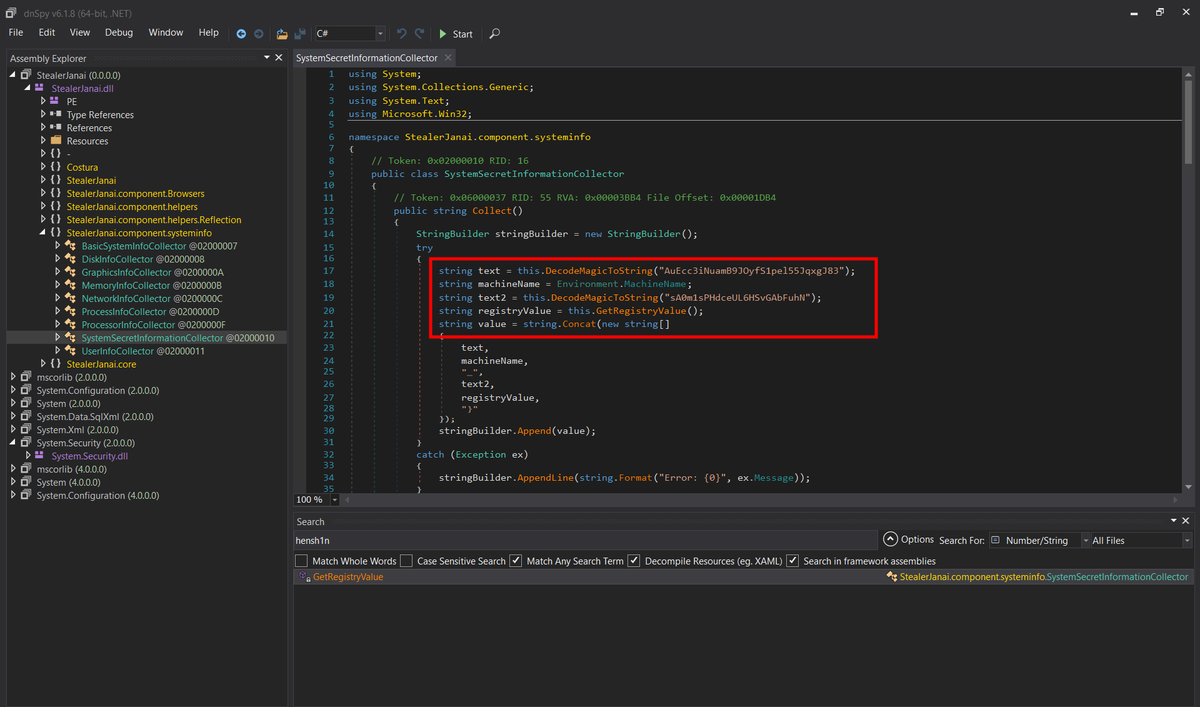Open the Number/String search type dropdown

(x=1085, y=541)
